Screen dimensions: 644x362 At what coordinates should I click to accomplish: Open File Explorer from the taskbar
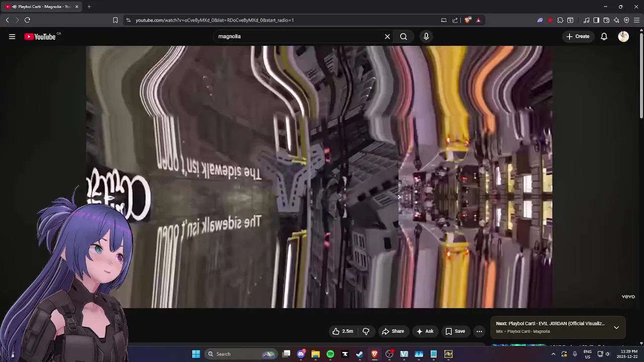click(315, 354)
